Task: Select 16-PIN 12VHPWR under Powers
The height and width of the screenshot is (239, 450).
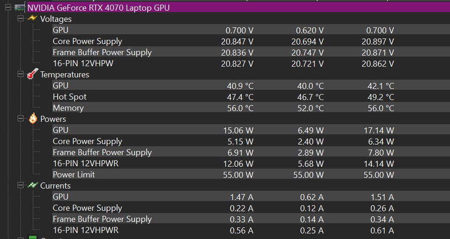Action: click(251, 163)
